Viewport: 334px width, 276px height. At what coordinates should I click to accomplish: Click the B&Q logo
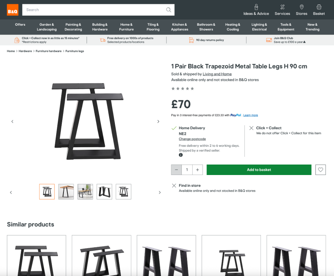[x=12, y=10]
